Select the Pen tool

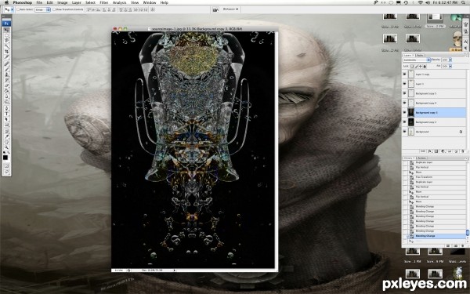6,109
